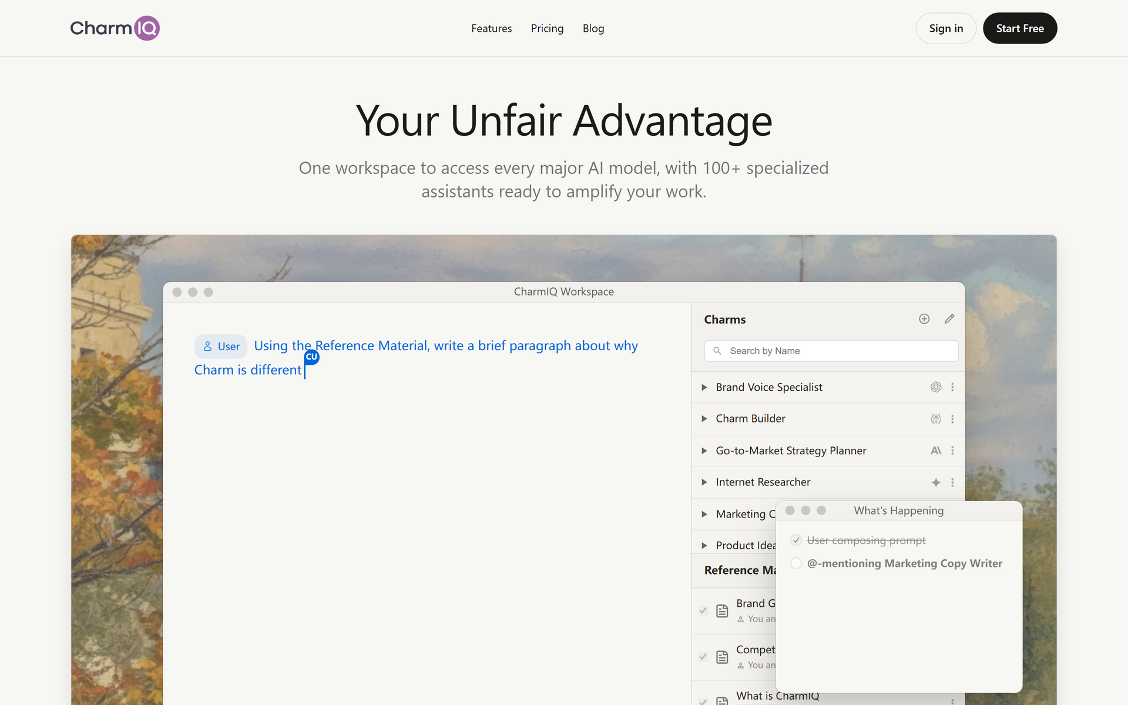Click the Reference Ma section heading
Viewport: 1128px width, 705px height.
click(x=740, y=570)
